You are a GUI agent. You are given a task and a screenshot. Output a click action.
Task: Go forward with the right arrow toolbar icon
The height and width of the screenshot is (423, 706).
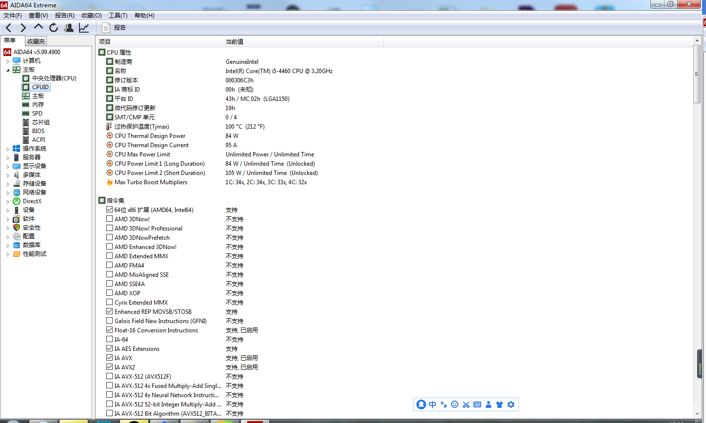click(x=23, y=28)
